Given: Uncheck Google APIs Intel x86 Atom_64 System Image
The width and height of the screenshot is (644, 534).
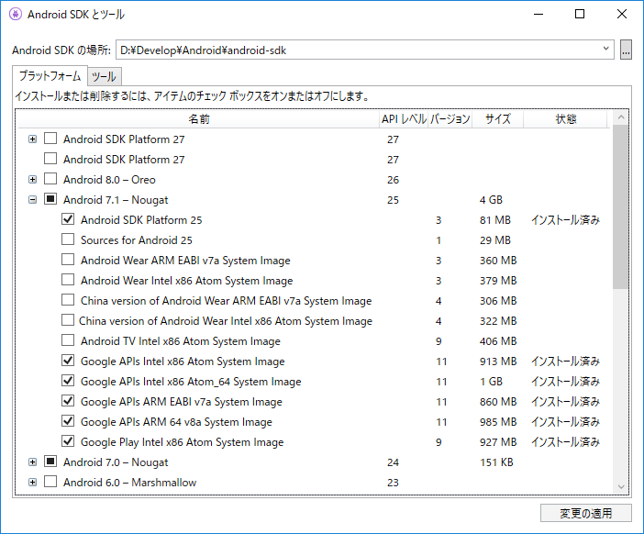Looking at the screenshot, I should click(x=68, y=381).
